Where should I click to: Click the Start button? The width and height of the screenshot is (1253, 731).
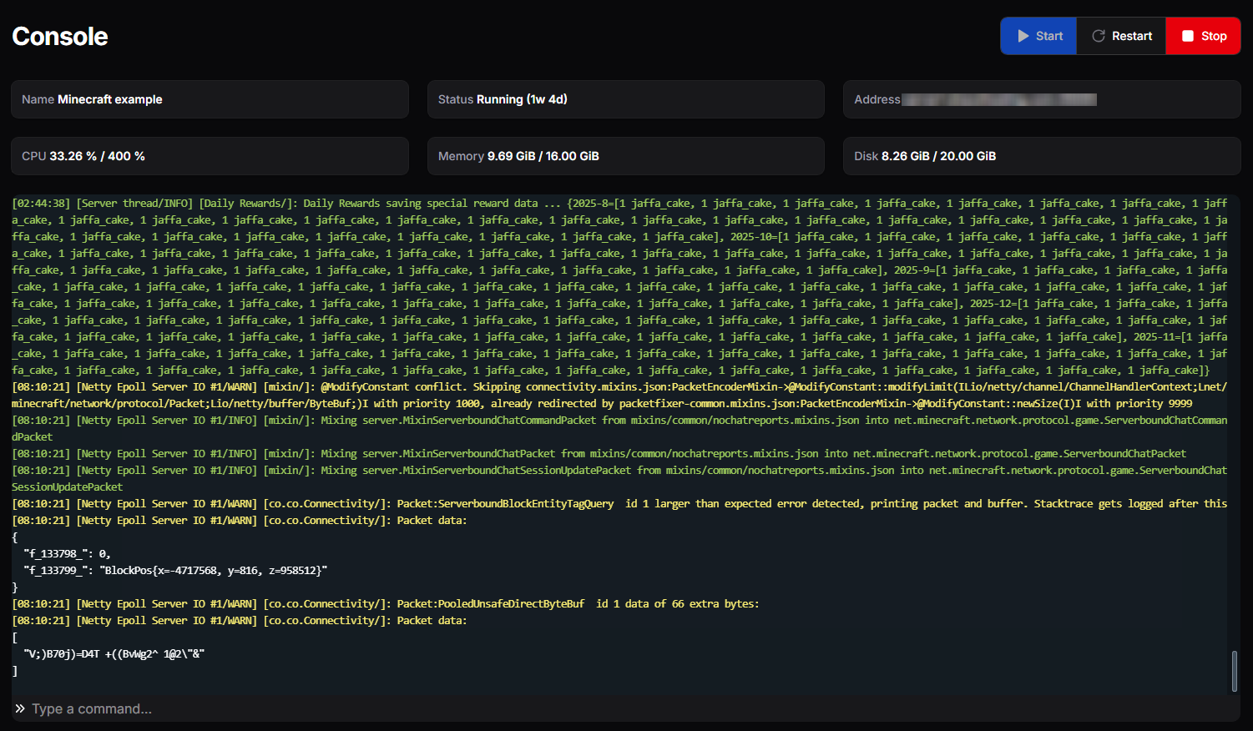1039,36
